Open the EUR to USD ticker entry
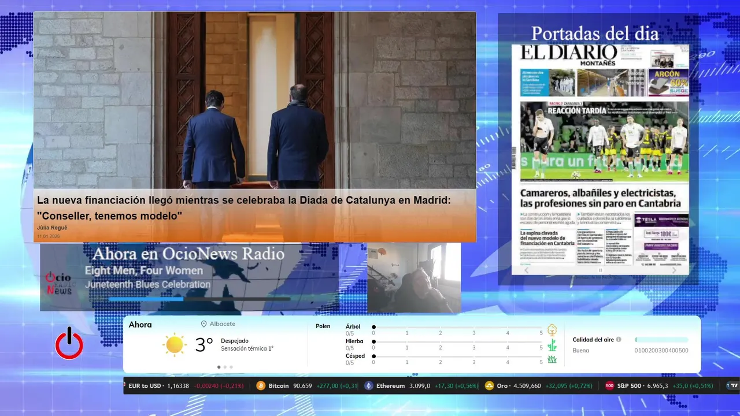The width and height of the screenshot is (740, 416). tap(144, 386)
